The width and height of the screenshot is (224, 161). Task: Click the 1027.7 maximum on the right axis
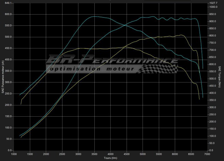[213, 3]
